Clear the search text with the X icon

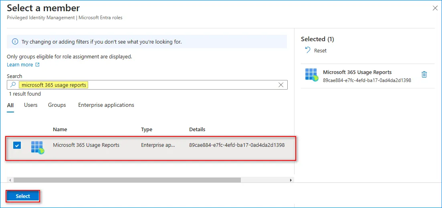click(x=281, y=85)
